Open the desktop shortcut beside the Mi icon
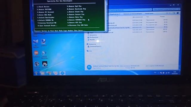 pos(44,53)
